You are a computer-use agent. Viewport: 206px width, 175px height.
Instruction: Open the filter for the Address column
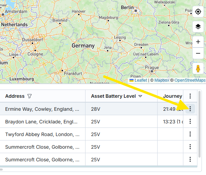30,96
